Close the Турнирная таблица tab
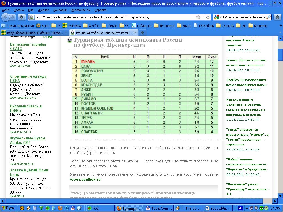283x212 pixels. point(135,33)
